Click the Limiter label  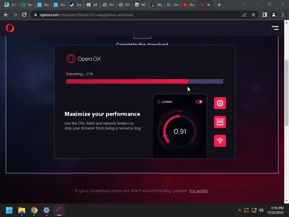167,102
